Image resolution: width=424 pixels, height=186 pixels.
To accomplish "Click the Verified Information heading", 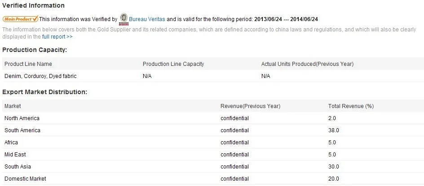I will [x=34, y=6].
